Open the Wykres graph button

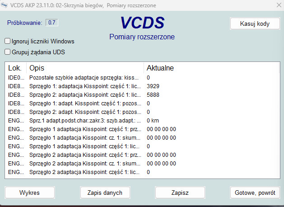pos(30,193)
